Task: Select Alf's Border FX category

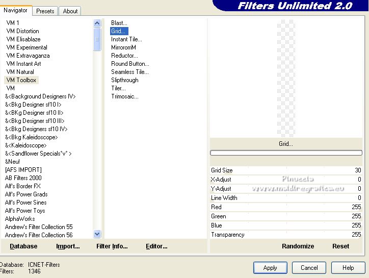Action: point(22,186)
